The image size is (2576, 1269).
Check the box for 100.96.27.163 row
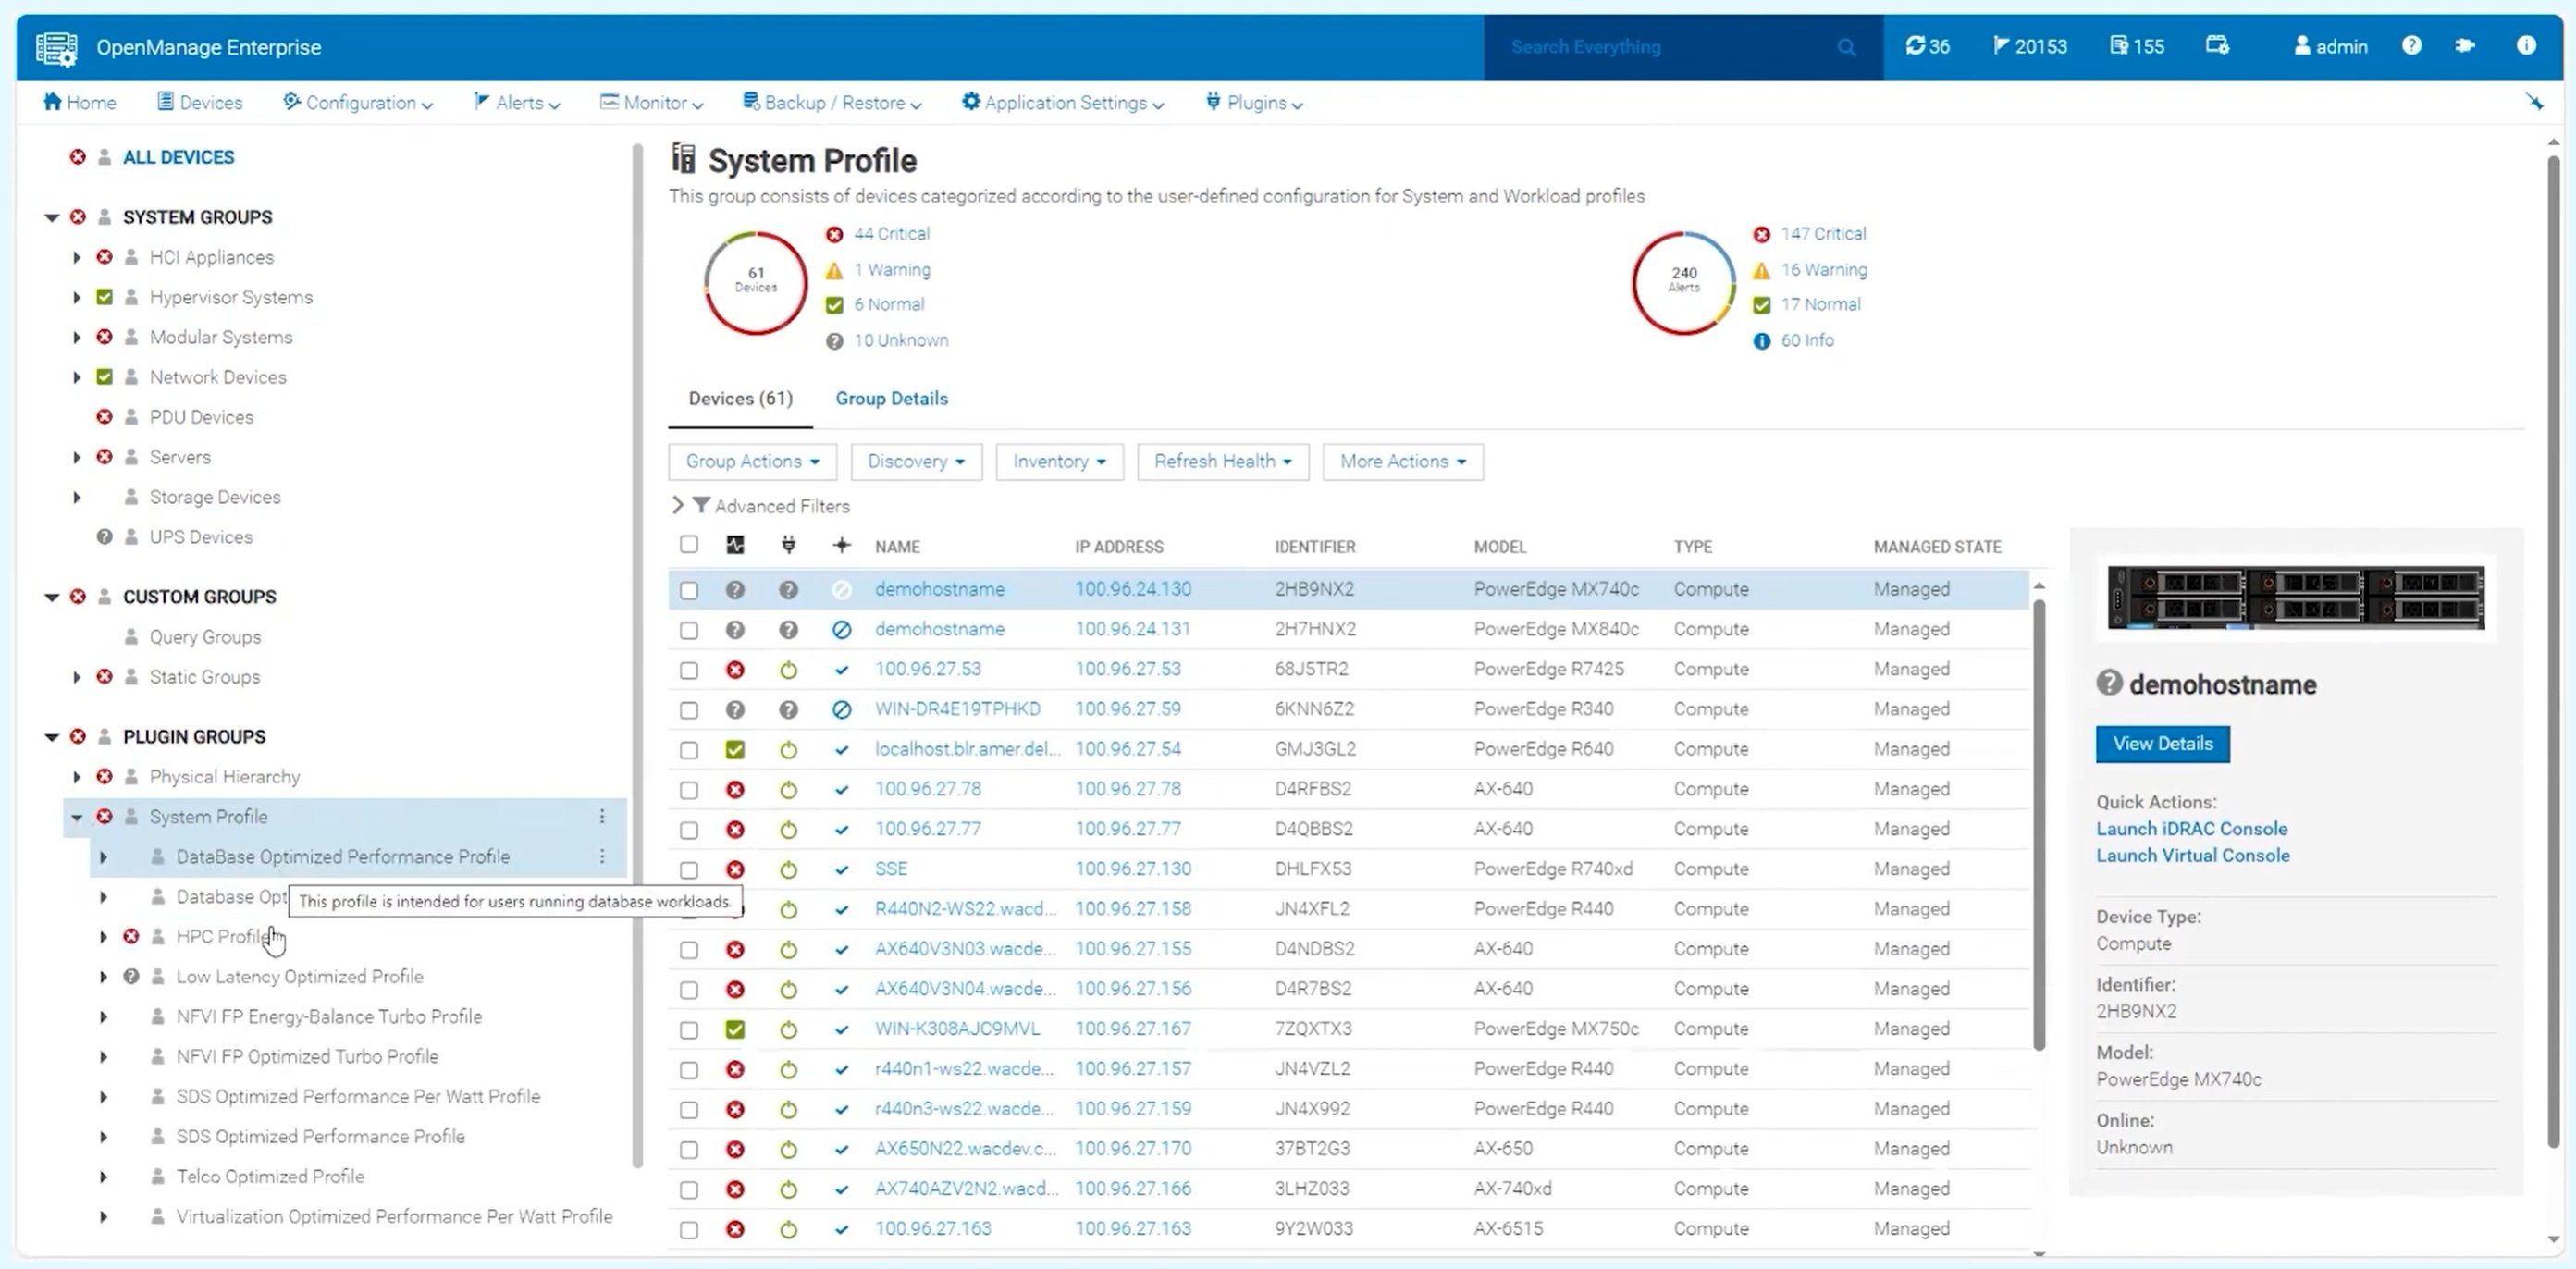689,1230
